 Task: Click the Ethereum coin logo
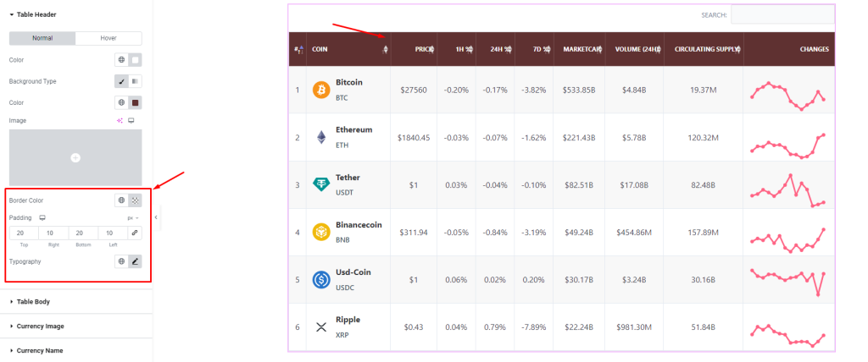(321, 137)
